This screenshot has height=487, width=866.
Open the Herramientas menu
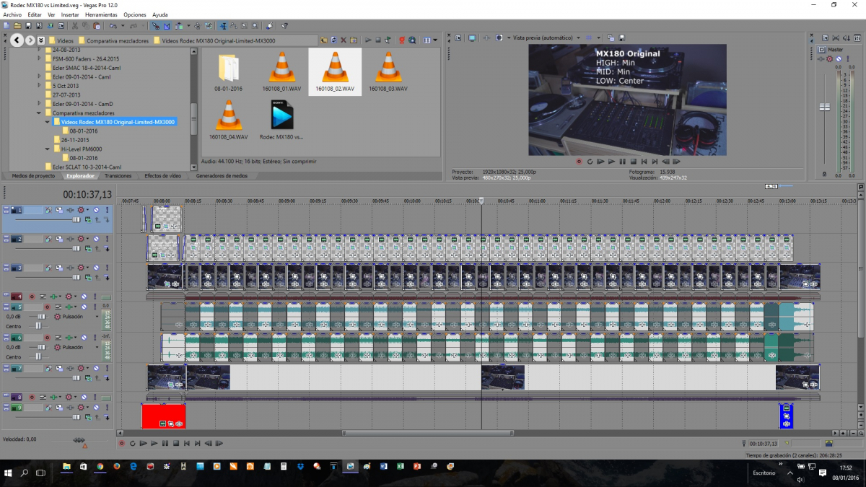[100, 14]
